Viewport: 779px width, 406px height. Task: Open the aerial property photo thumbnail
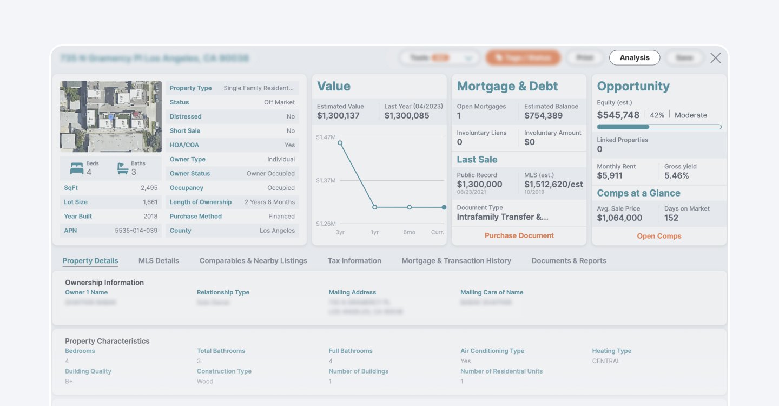tap(110, 116)
